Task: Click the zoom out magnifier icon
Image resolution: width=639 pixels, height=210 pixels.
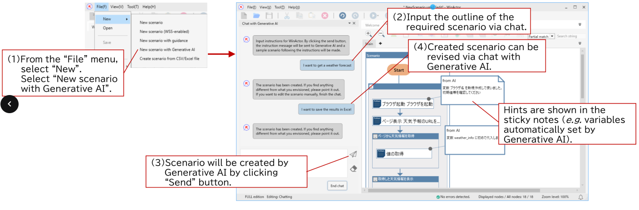Action: point(381,34)
